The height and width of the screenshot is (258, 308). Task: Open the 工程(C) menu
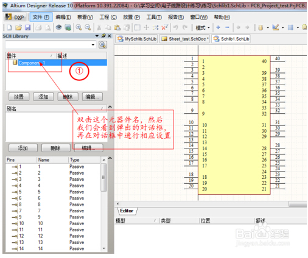[x=108, y=17]
